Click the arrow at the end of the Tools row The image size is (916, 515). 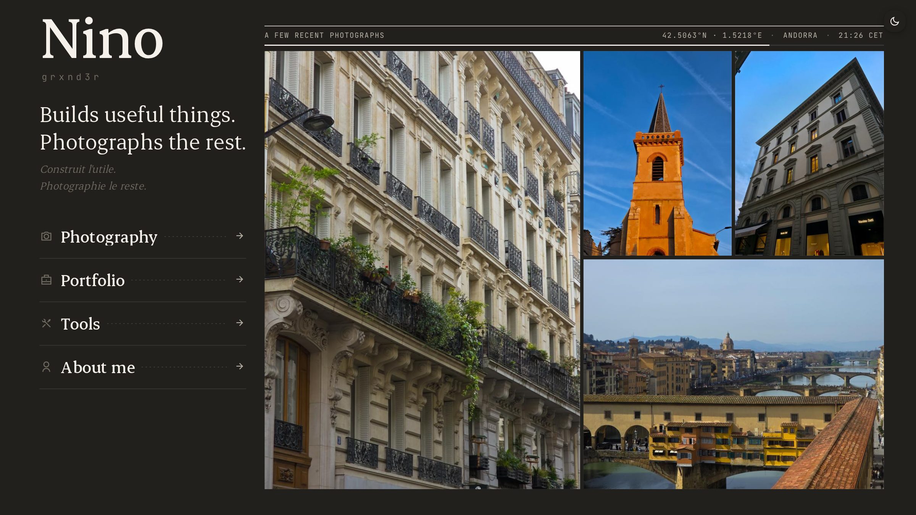point(240,323)
